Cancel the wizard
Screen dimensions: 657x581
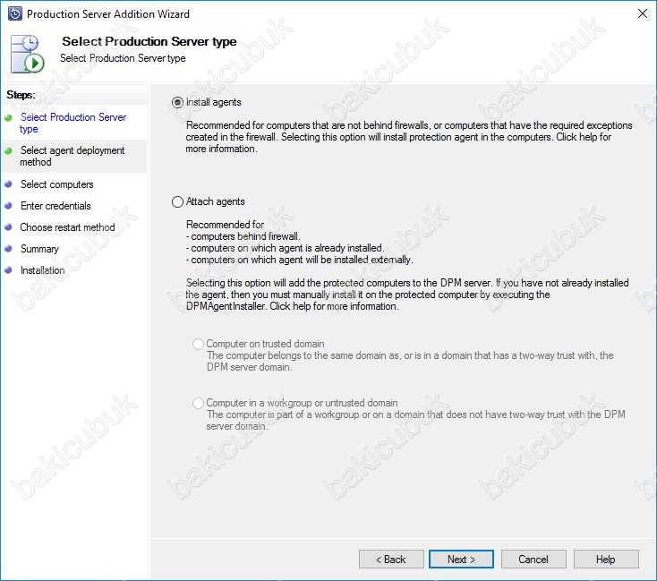click(533, 560)
